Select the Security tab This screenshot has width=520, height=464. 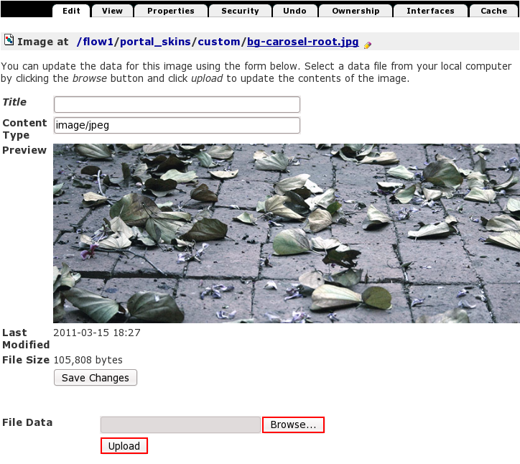click(x=240, y=11)
